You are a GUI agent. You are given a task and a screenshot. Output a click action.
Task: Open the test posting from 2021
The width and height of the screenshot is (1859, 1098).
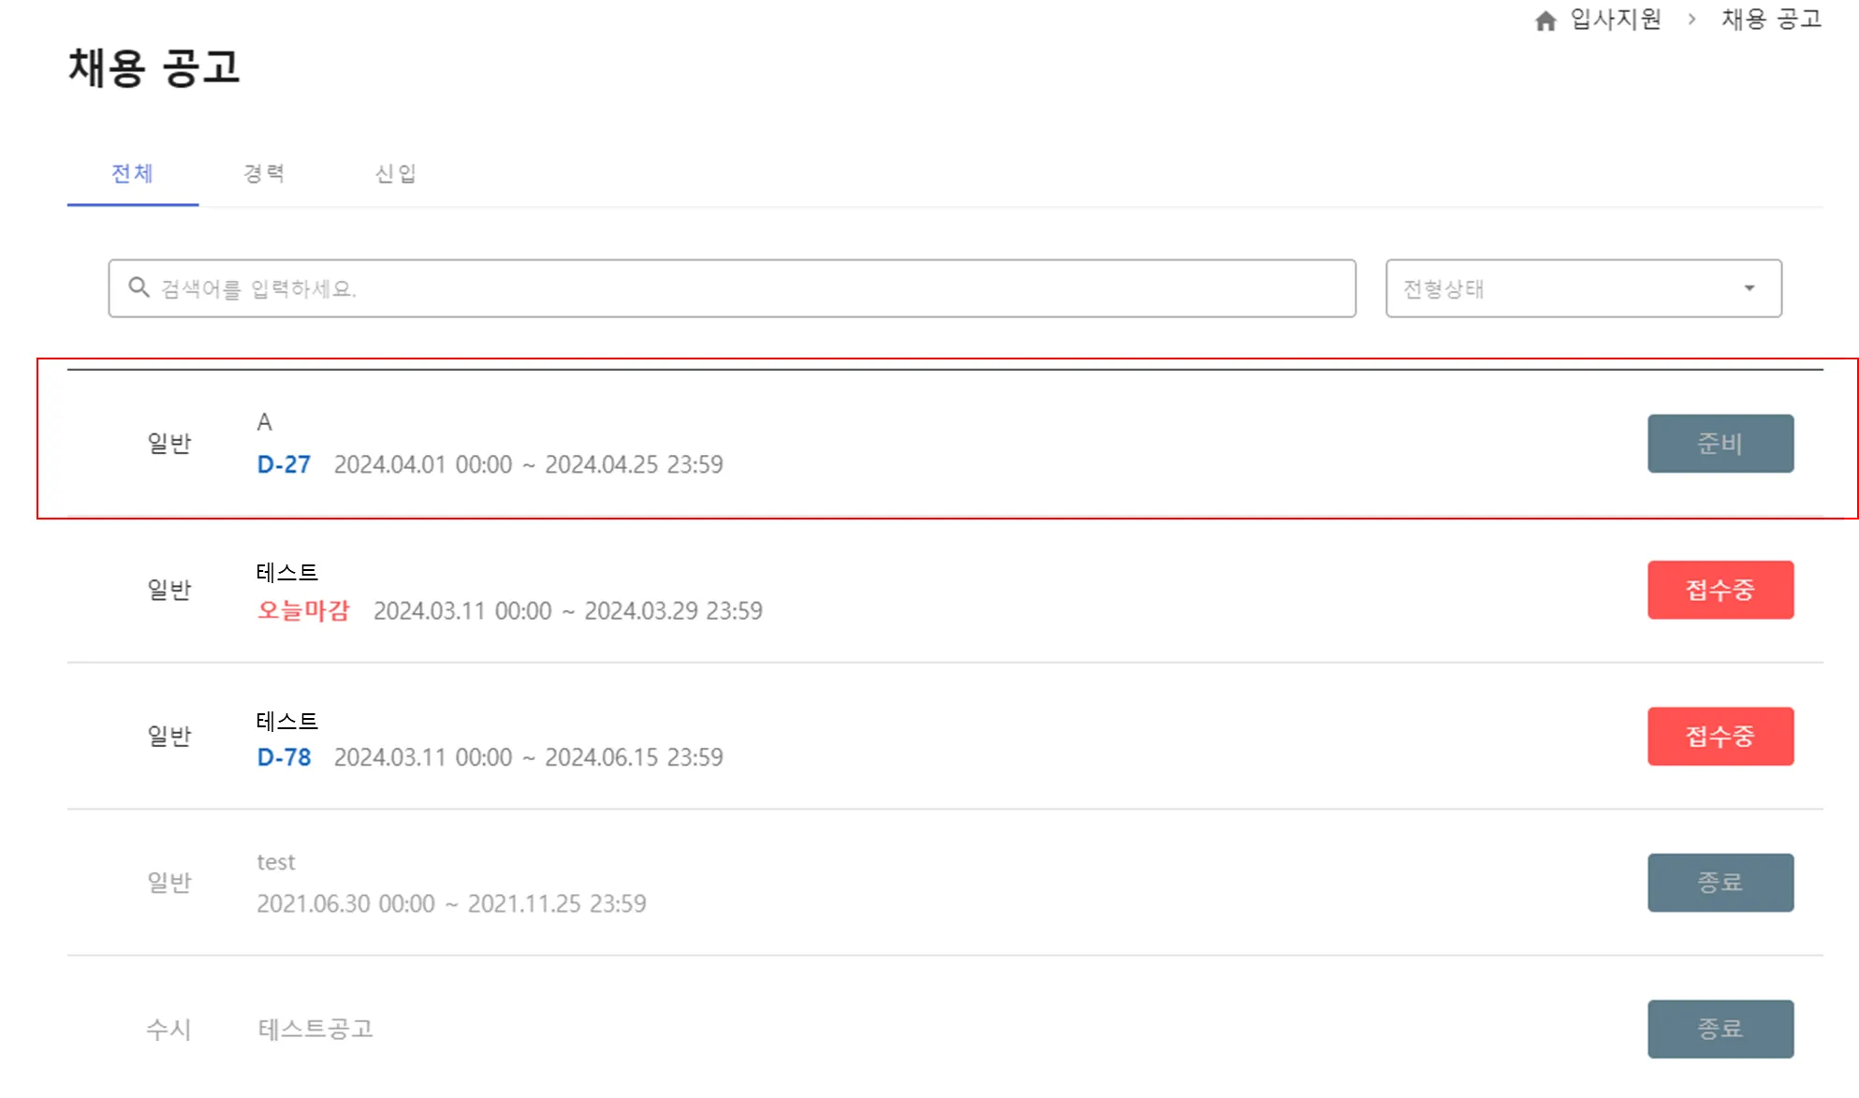276,862
